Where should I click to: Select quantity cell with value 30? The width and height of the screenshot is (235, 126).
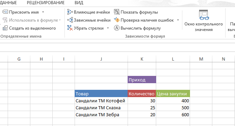pos(142,101)
